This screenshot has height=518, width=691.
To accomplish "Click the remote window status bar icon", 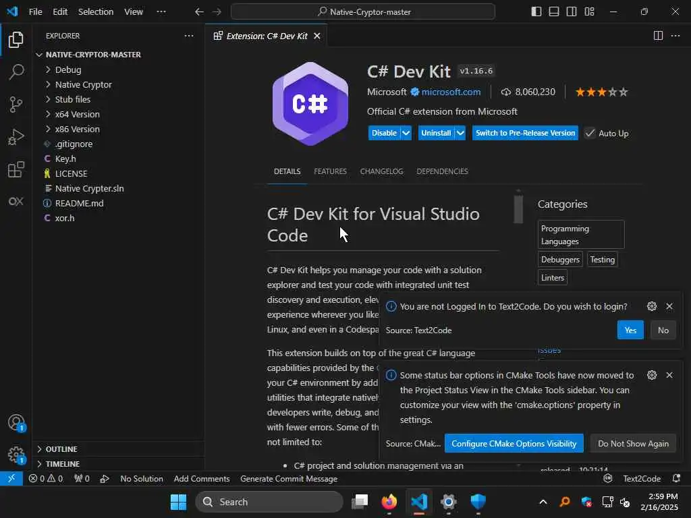I will coord(11,478).
